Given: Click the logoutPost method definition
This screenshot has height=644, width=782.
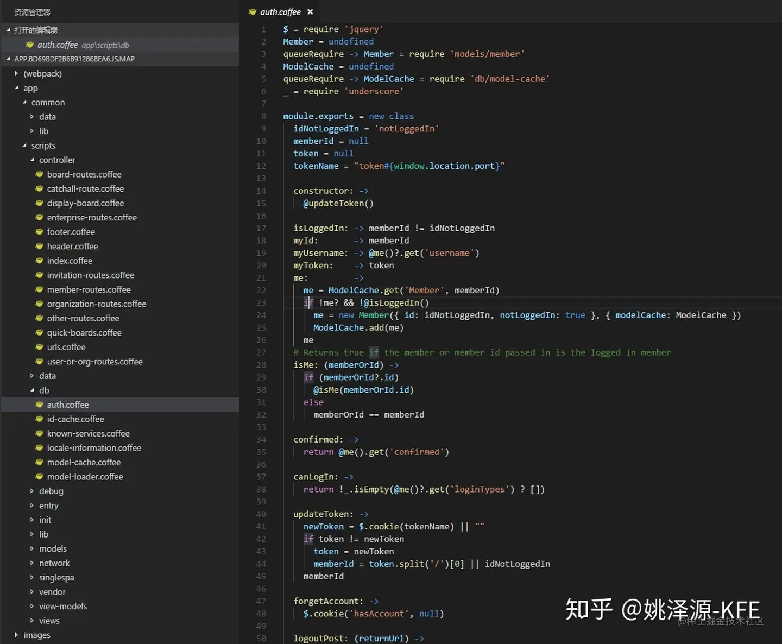Looking at the screenshot, I should coord(358,638).
